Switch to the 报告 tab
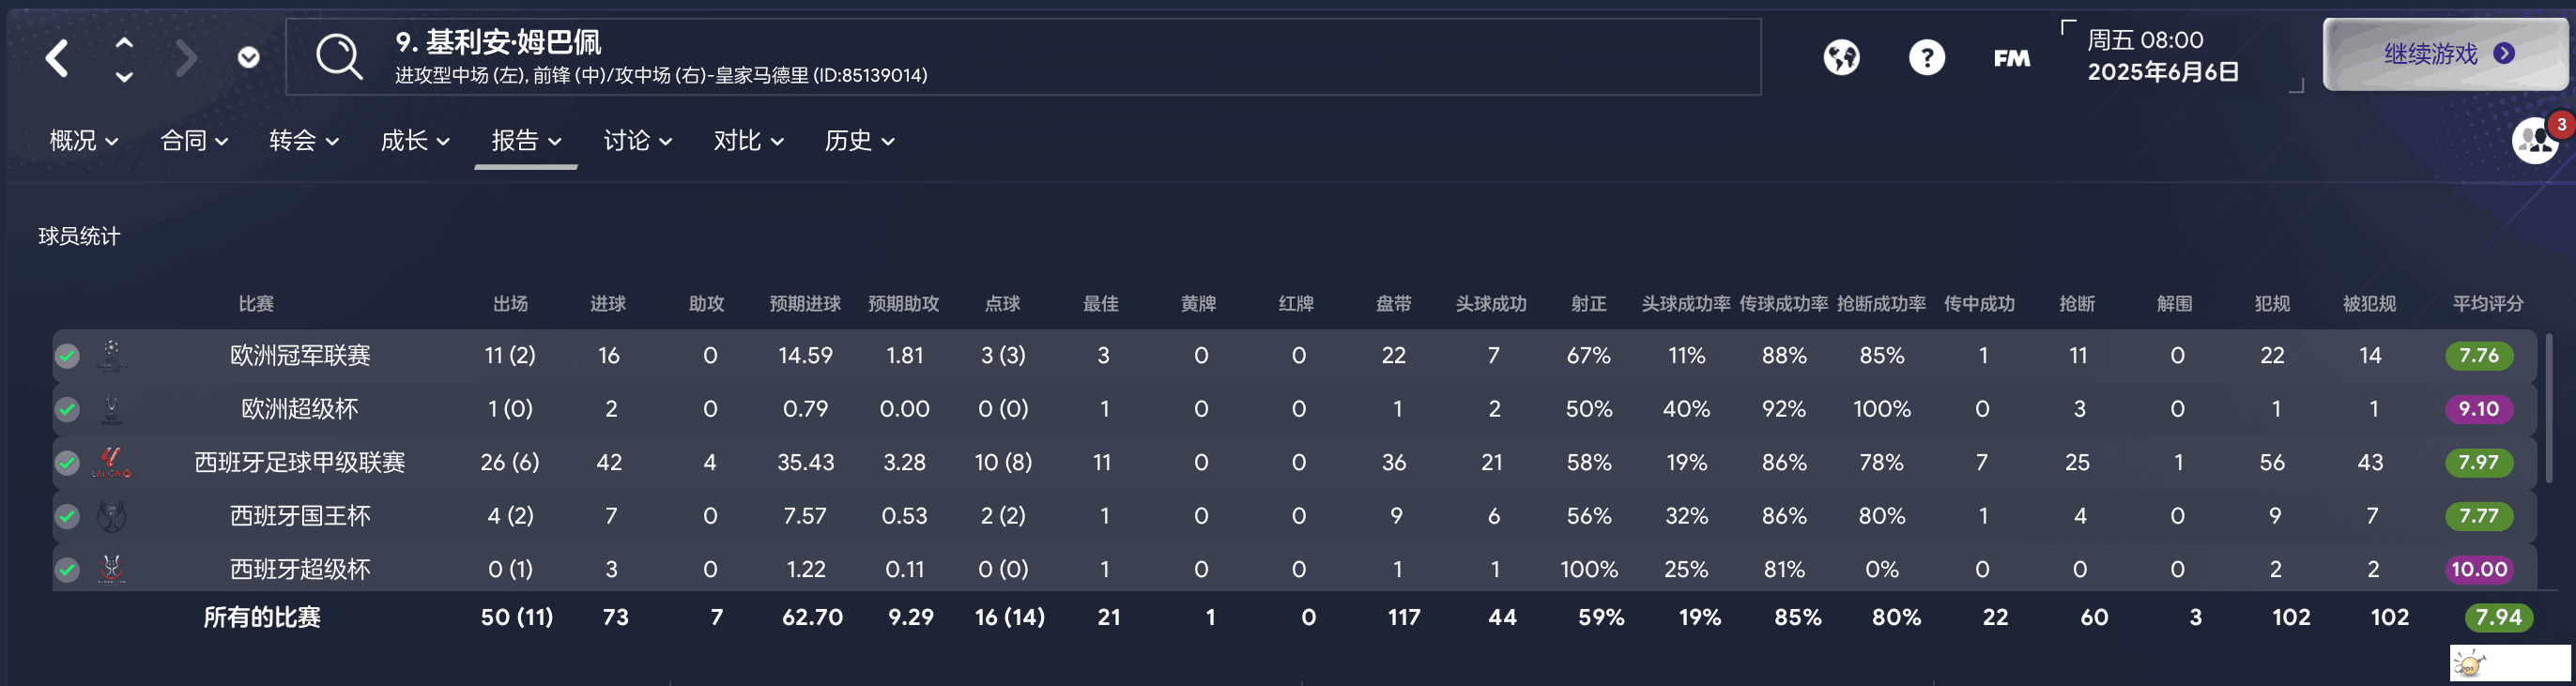 tap(526, 141)
